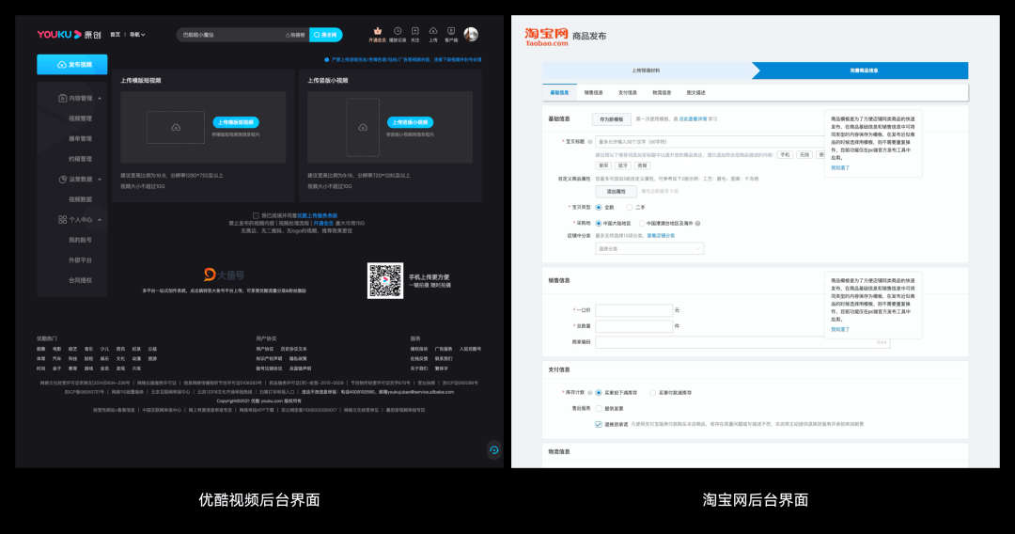Select 中国港澳台地区及海外 radio button
1015x534 pixels.
(642, 224)
